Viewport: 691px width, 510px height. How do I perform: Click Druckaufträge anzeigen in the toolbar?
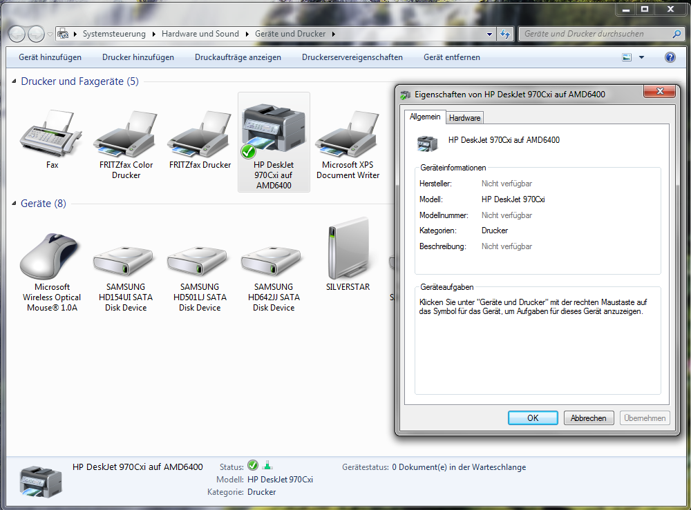coord(238,57)
